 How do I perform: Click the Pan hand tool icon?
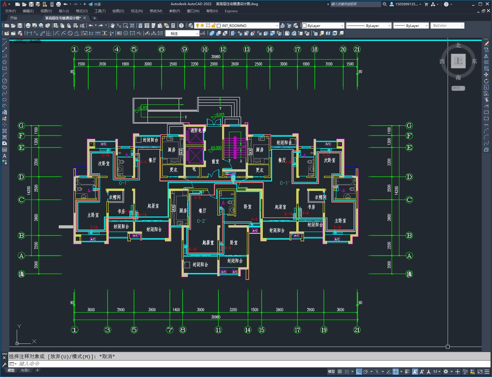tap(113, 26)
